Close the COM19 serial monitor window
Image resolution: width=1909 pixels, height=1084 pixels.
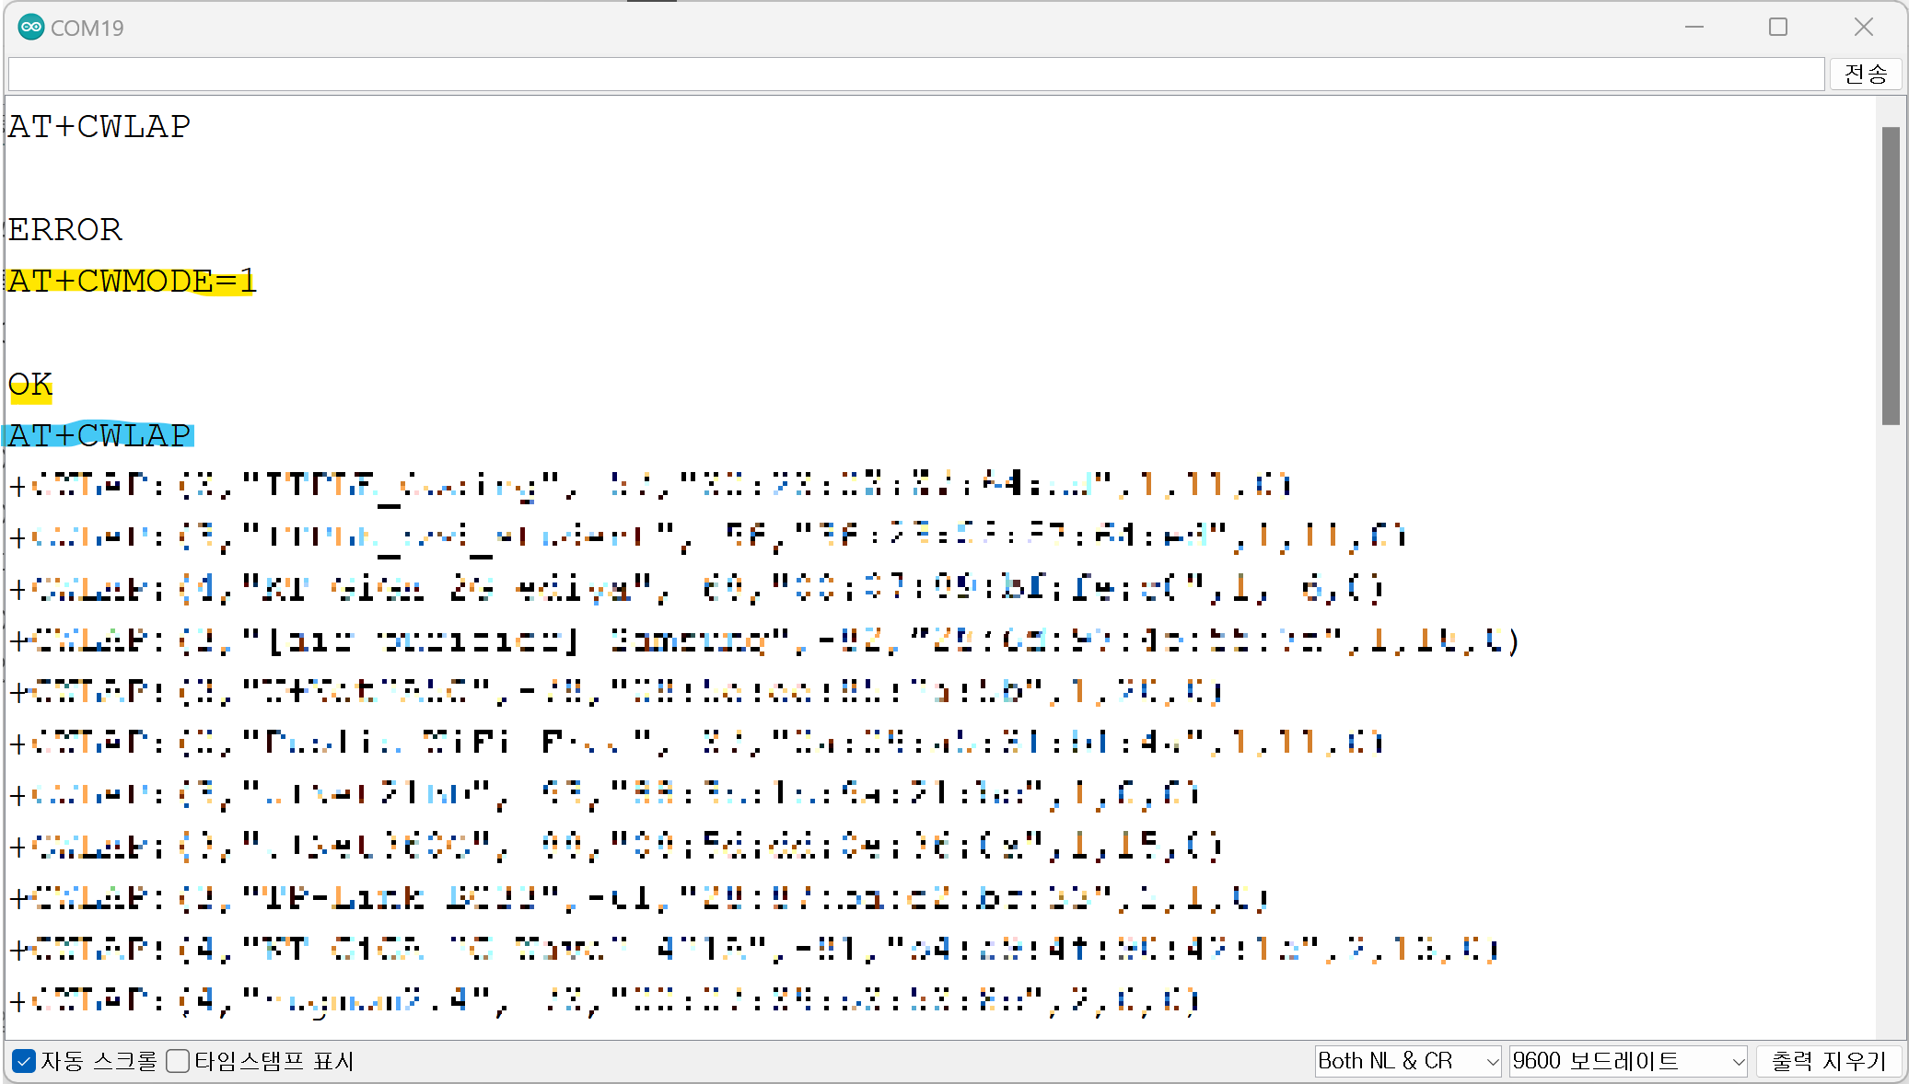[x=1864, y=28]
